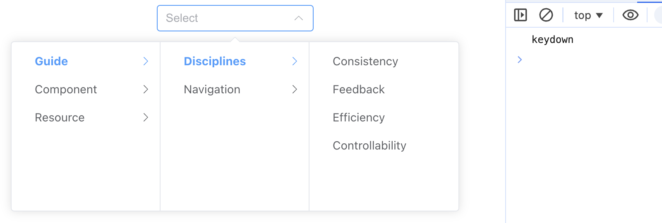Click the Select input field
Viewport: 662px width, 223px height.
pyautogui.click(x=235, y=18)
